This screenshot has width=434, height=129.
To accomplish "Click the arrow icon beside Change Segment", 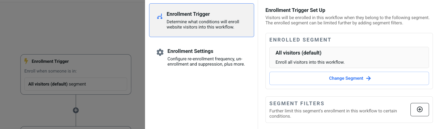I will pyautogui.click(x=369, y=78).
